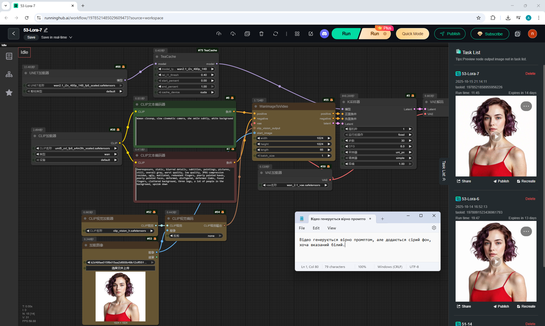This screenshot has width=545, height=326.
Task: Toggle collapse dot on VAE加载器 node
Action: (261, 173)
